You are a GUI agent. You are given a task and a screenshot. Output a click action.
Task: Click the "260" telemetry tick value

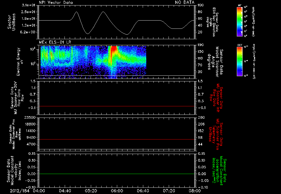201,117
